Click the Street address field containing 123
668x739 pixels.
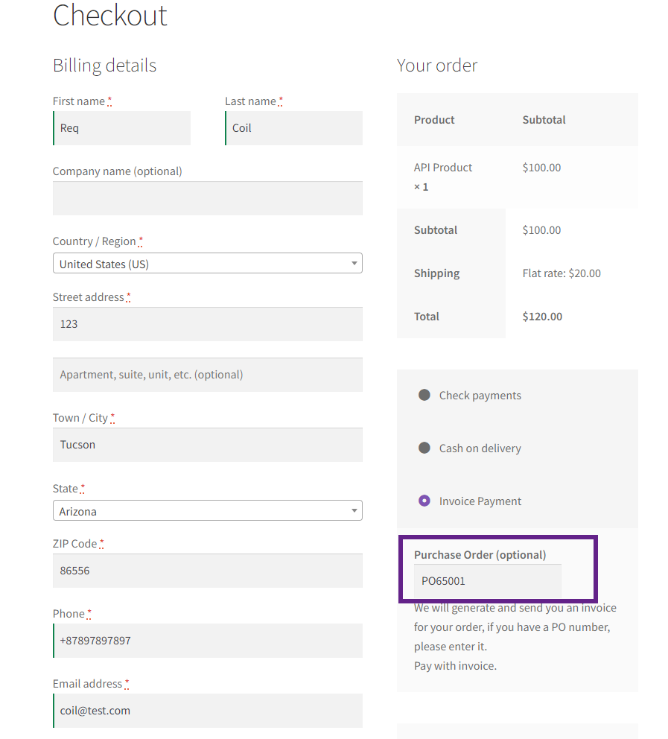tap(207, 324)
